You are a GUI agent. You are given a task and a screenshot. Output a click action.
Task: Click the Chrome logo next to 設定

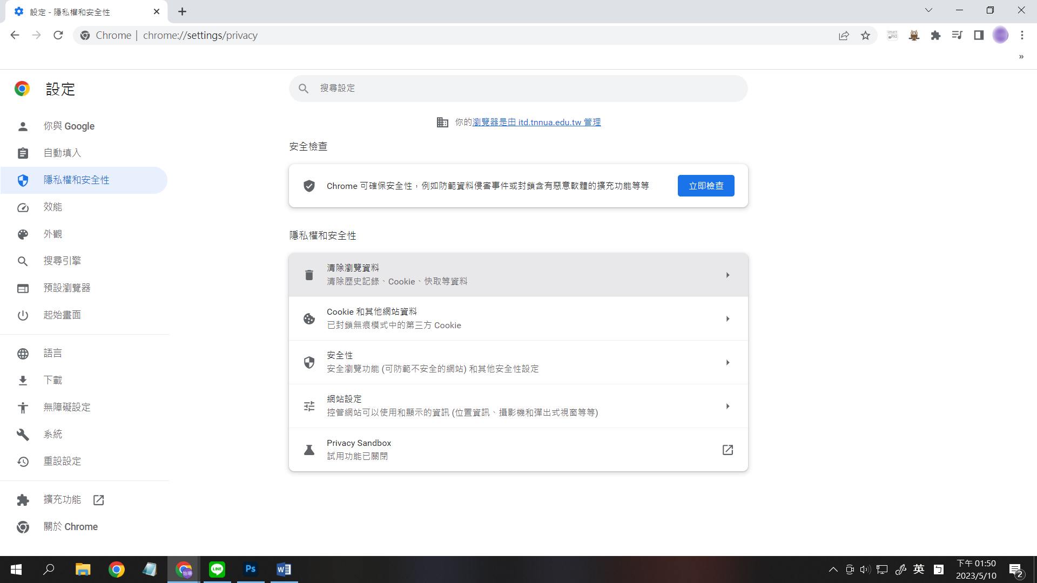(x=22, y=89)
